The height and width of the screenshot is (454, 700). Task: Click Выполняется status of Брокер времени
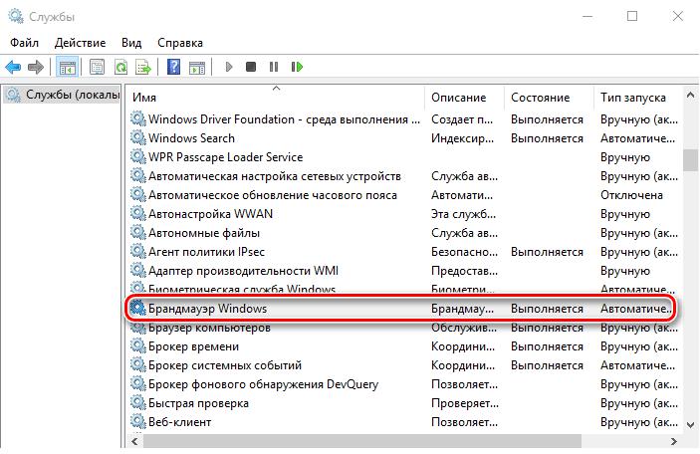pos(547,345)
